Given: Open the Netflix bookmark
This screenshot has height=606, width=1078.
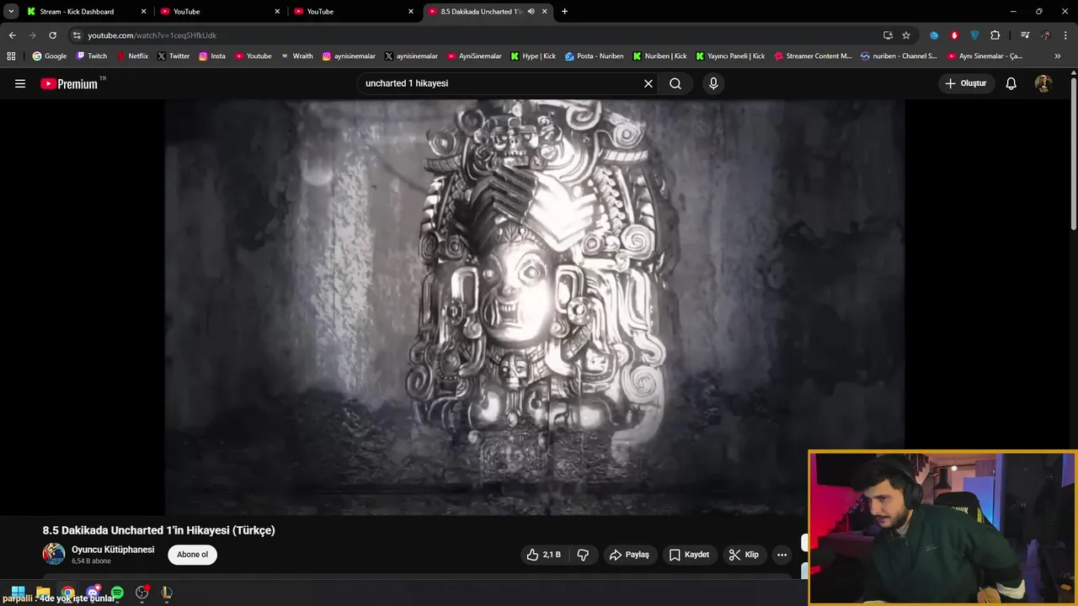Looking at the screenshot, I should click(132, 56).
